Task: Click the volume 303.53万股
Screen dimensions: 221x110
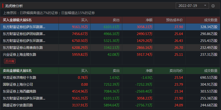Action: [x=209, y=91]
